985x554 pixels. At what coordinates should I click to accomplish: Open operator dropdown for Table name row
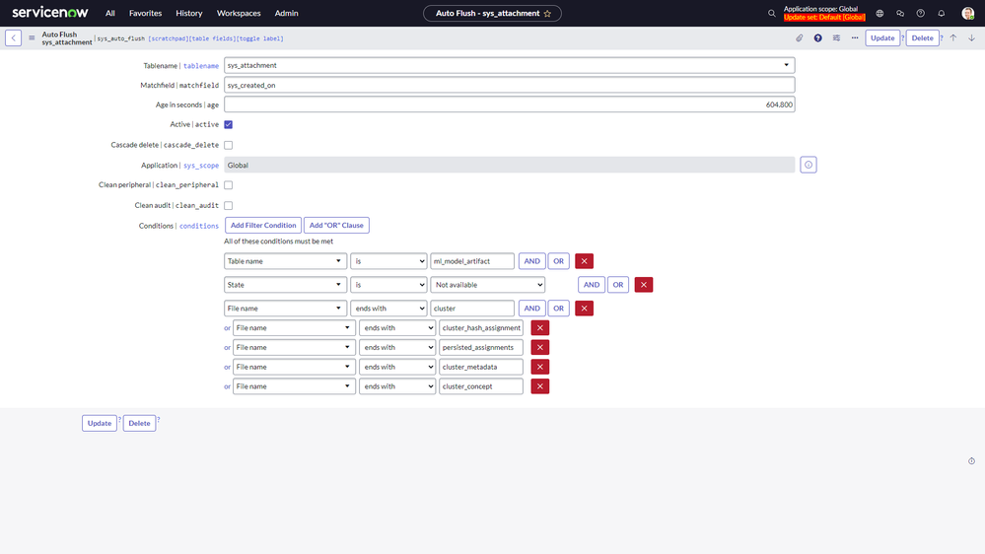[x=388, y=260]
